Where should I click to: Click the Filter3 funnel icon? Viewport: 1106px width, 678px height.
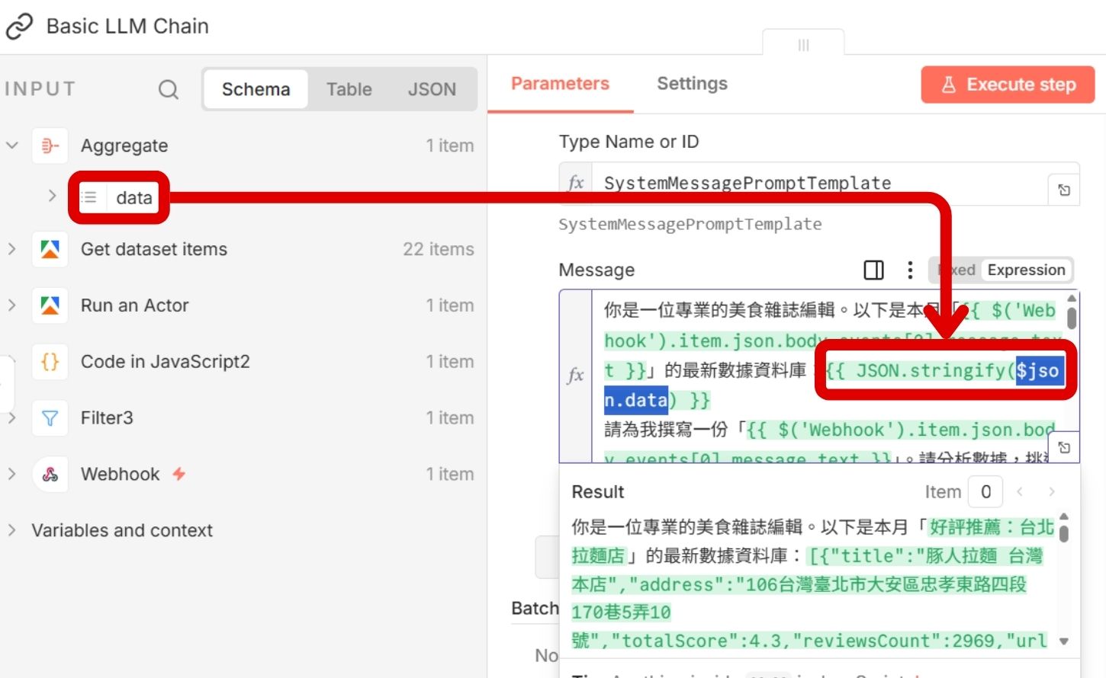(50, 417)
